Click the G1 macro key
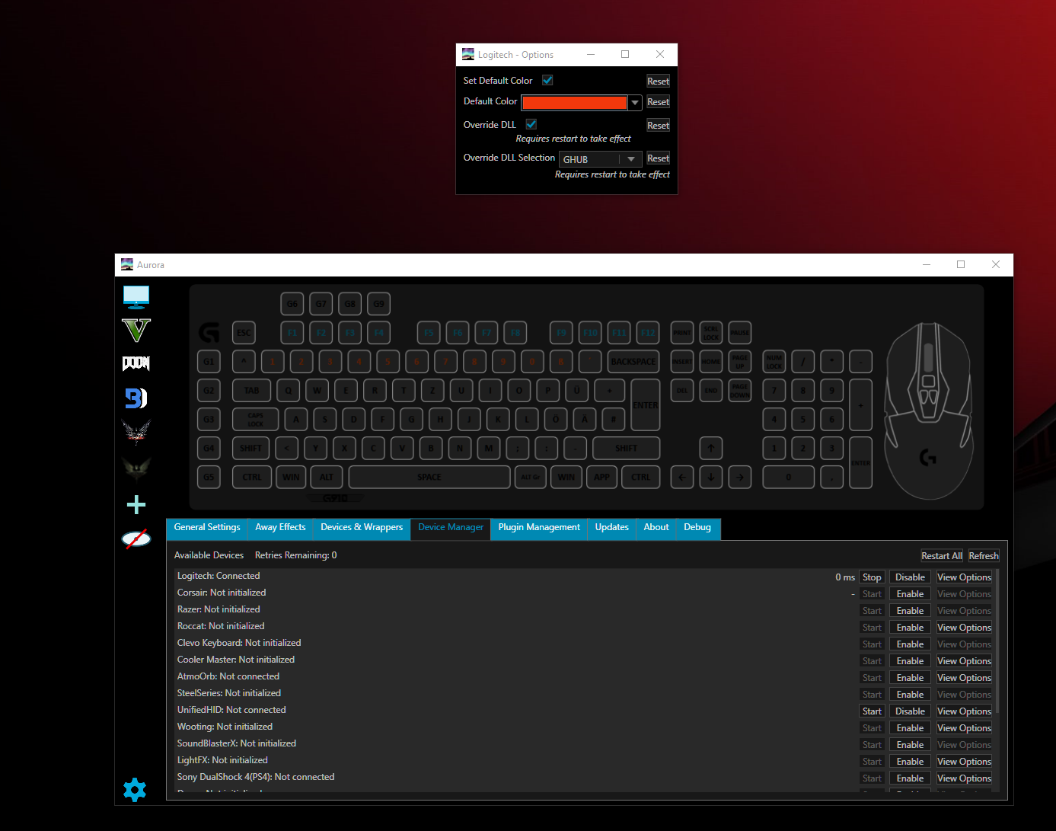 click(x=209, y=362)
